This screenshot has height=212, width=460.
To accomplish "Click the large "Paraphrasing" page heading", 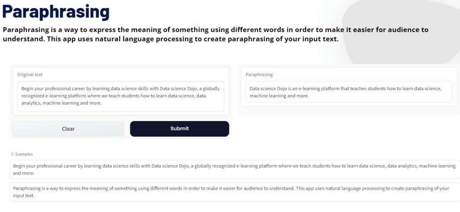I will point(56,12).
